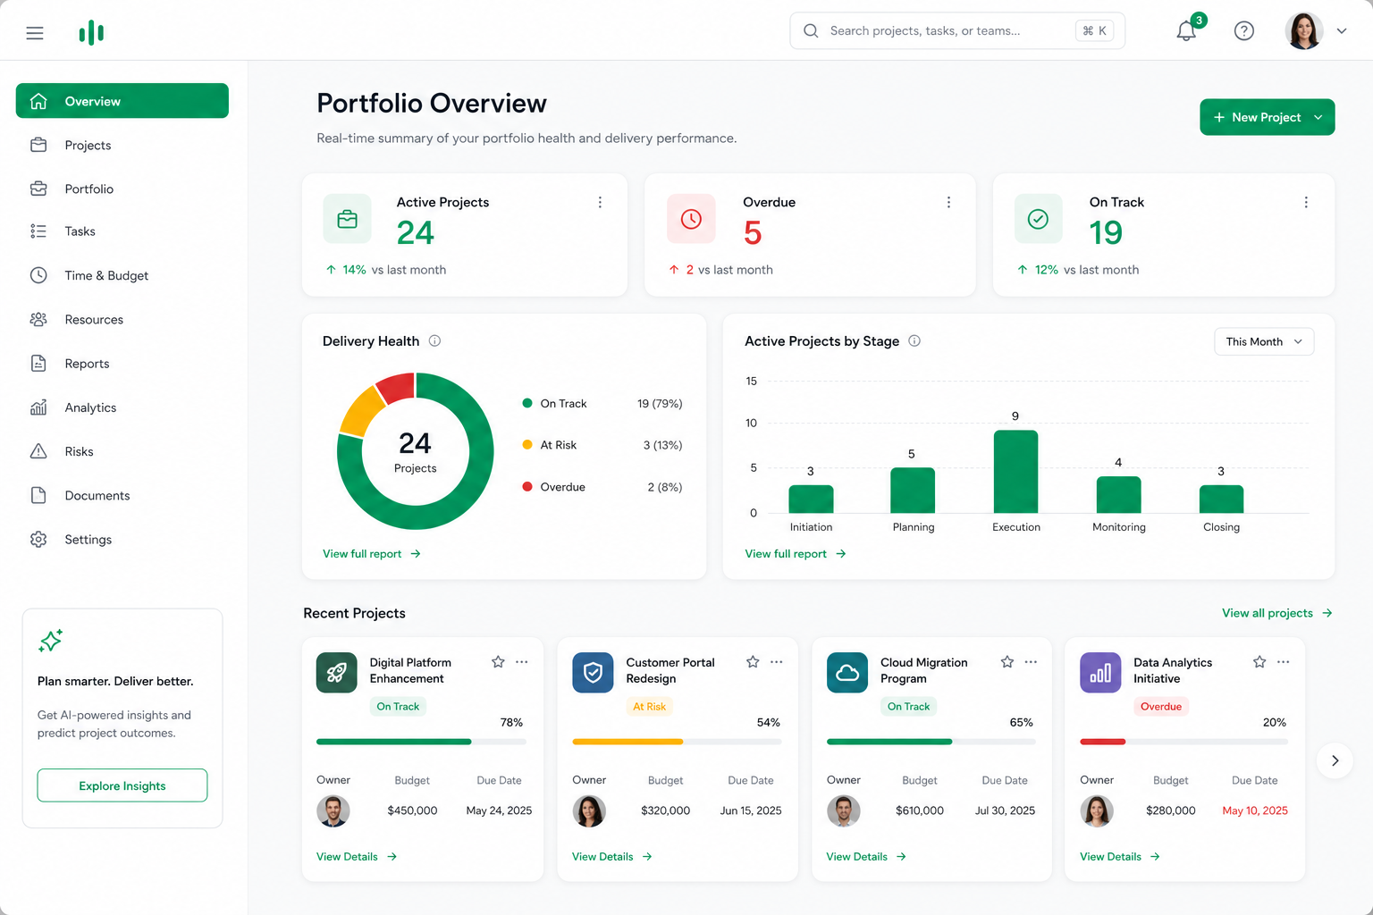The image size is (1373, 915).
Task: Click View all projects link
Action: click(1277, 613)
